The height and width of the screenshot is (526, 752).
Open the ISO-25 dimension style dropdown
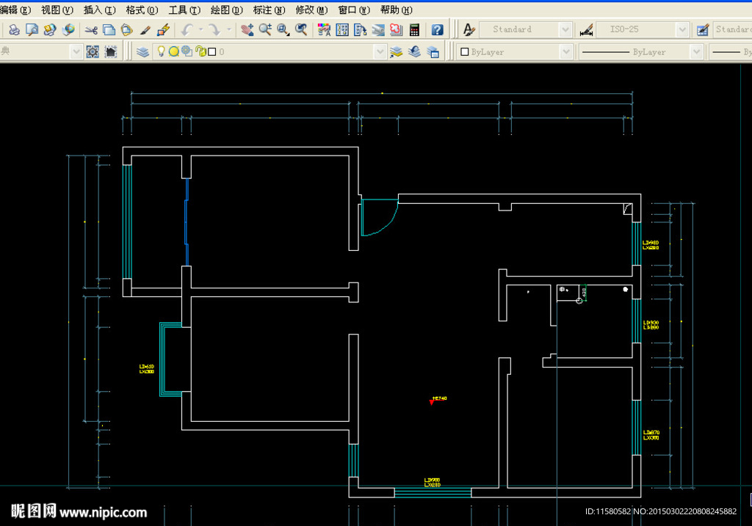tap(682, 30)
